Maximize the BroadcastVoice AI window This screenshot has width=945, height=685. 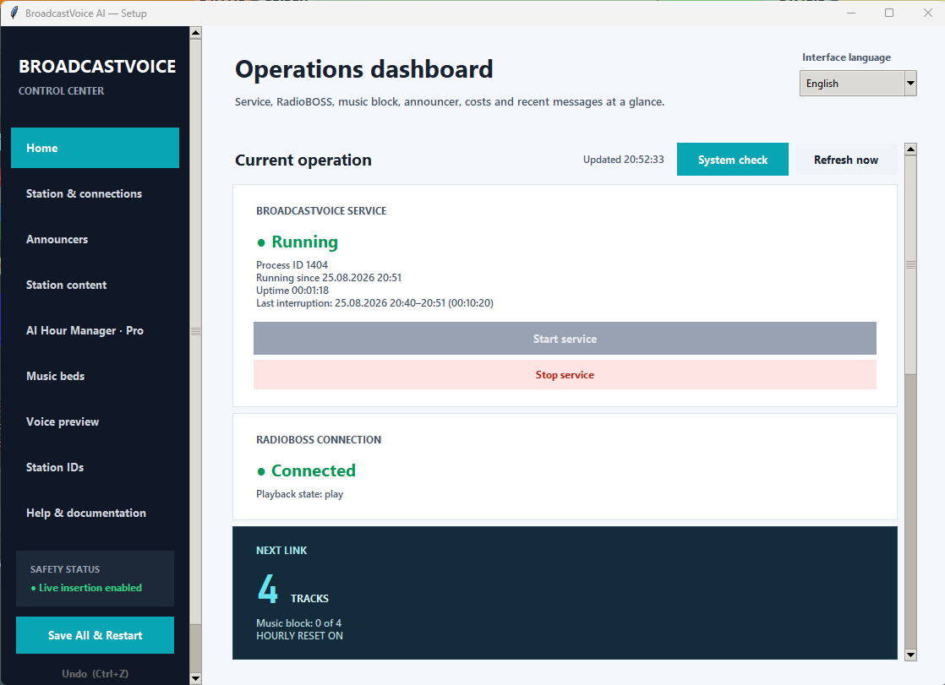click(889, 13)
